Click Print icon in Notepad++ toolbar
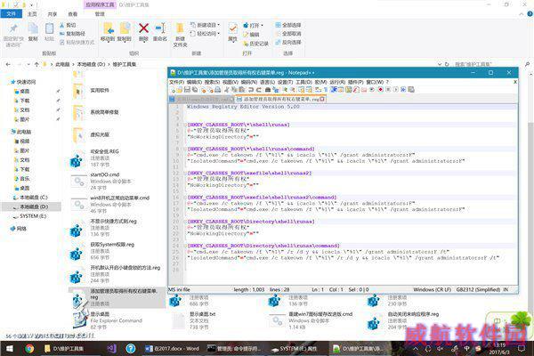534x356 pixels. click(x=218, y=90)
